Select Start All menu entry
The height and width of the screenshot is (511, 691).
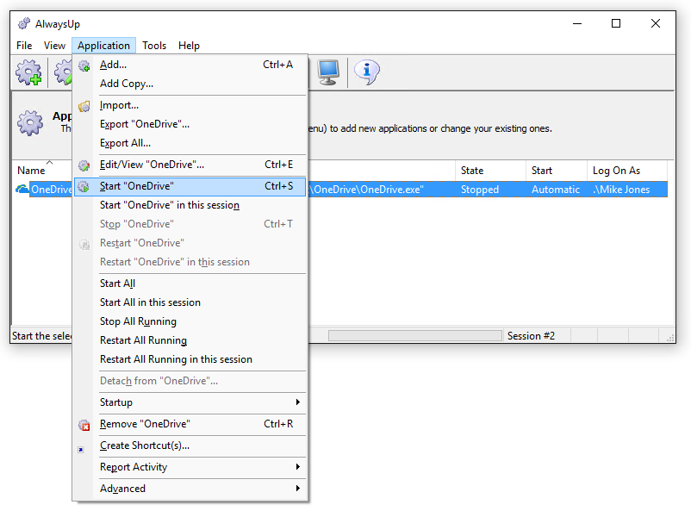click(x=190, y=284)
